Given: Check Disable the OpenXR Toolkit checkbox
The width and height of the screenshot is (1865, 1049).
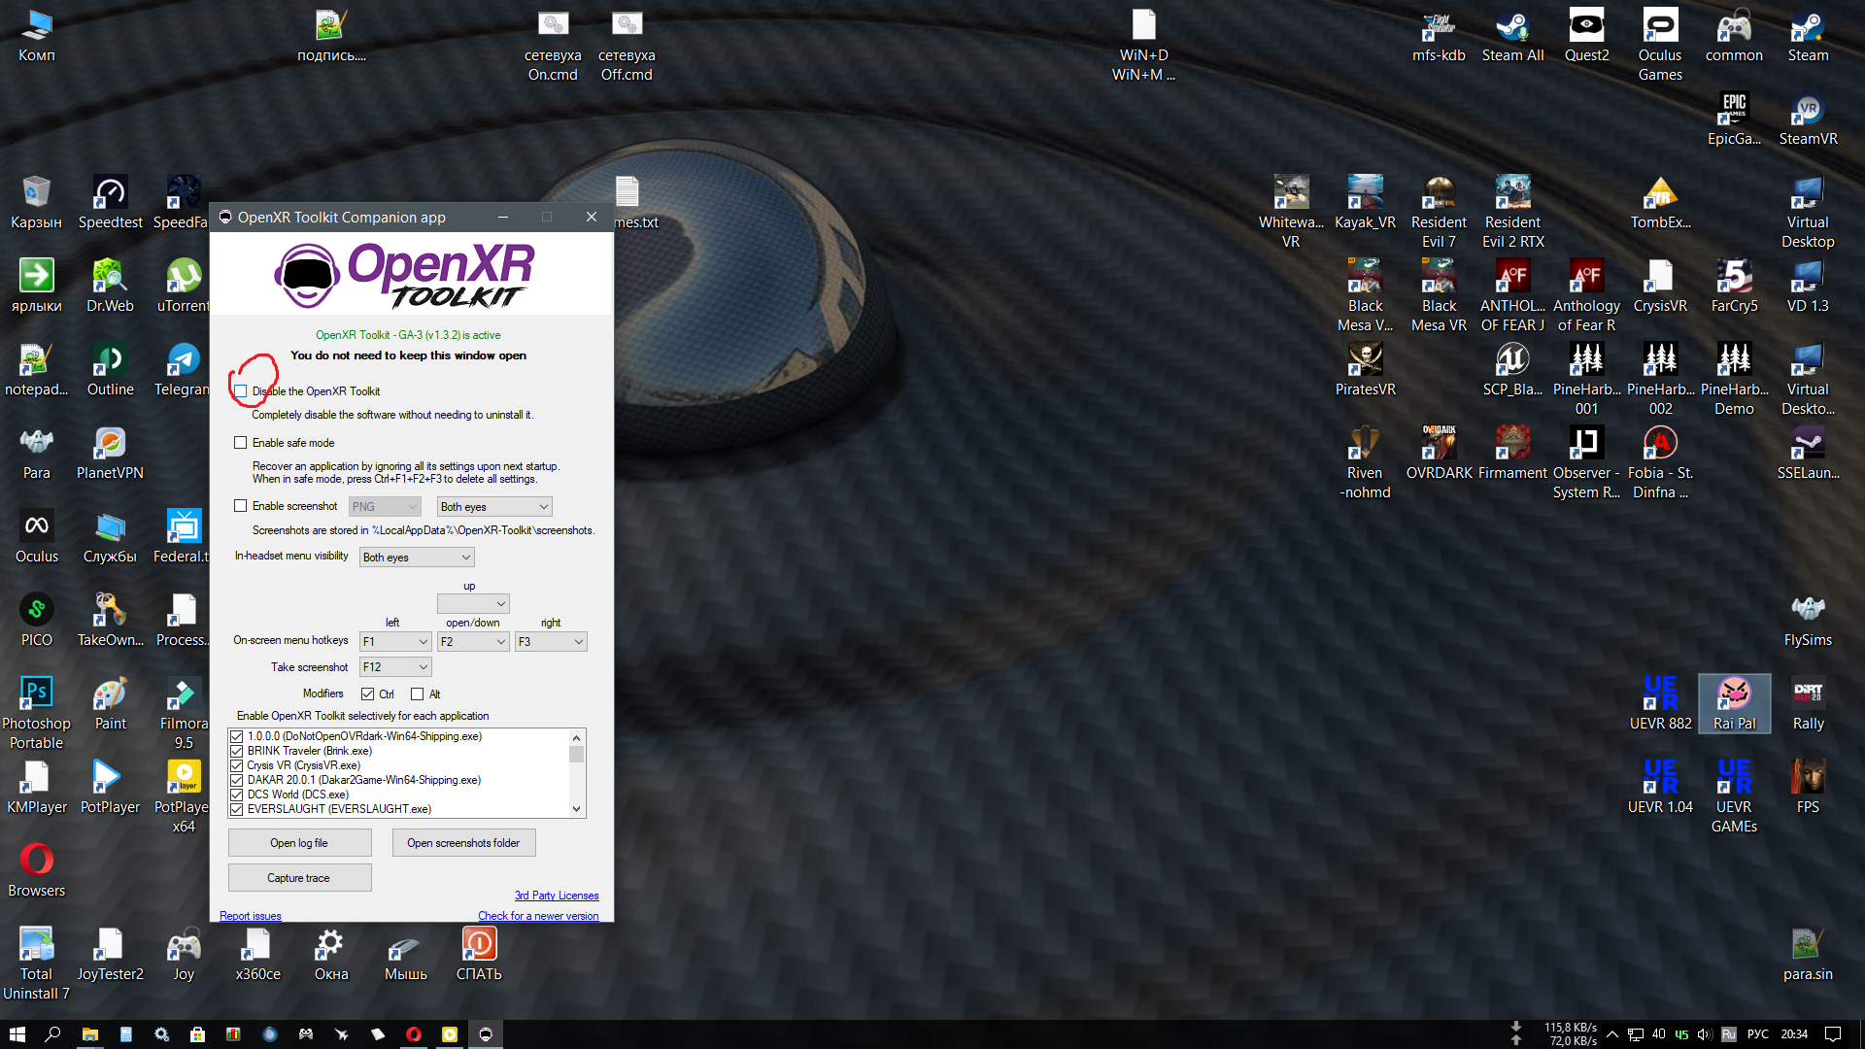Looking at the screenshot, I should [241, 391].
